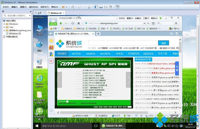Expand the 系统城xitongcheng.com folder node

(4, 30)
